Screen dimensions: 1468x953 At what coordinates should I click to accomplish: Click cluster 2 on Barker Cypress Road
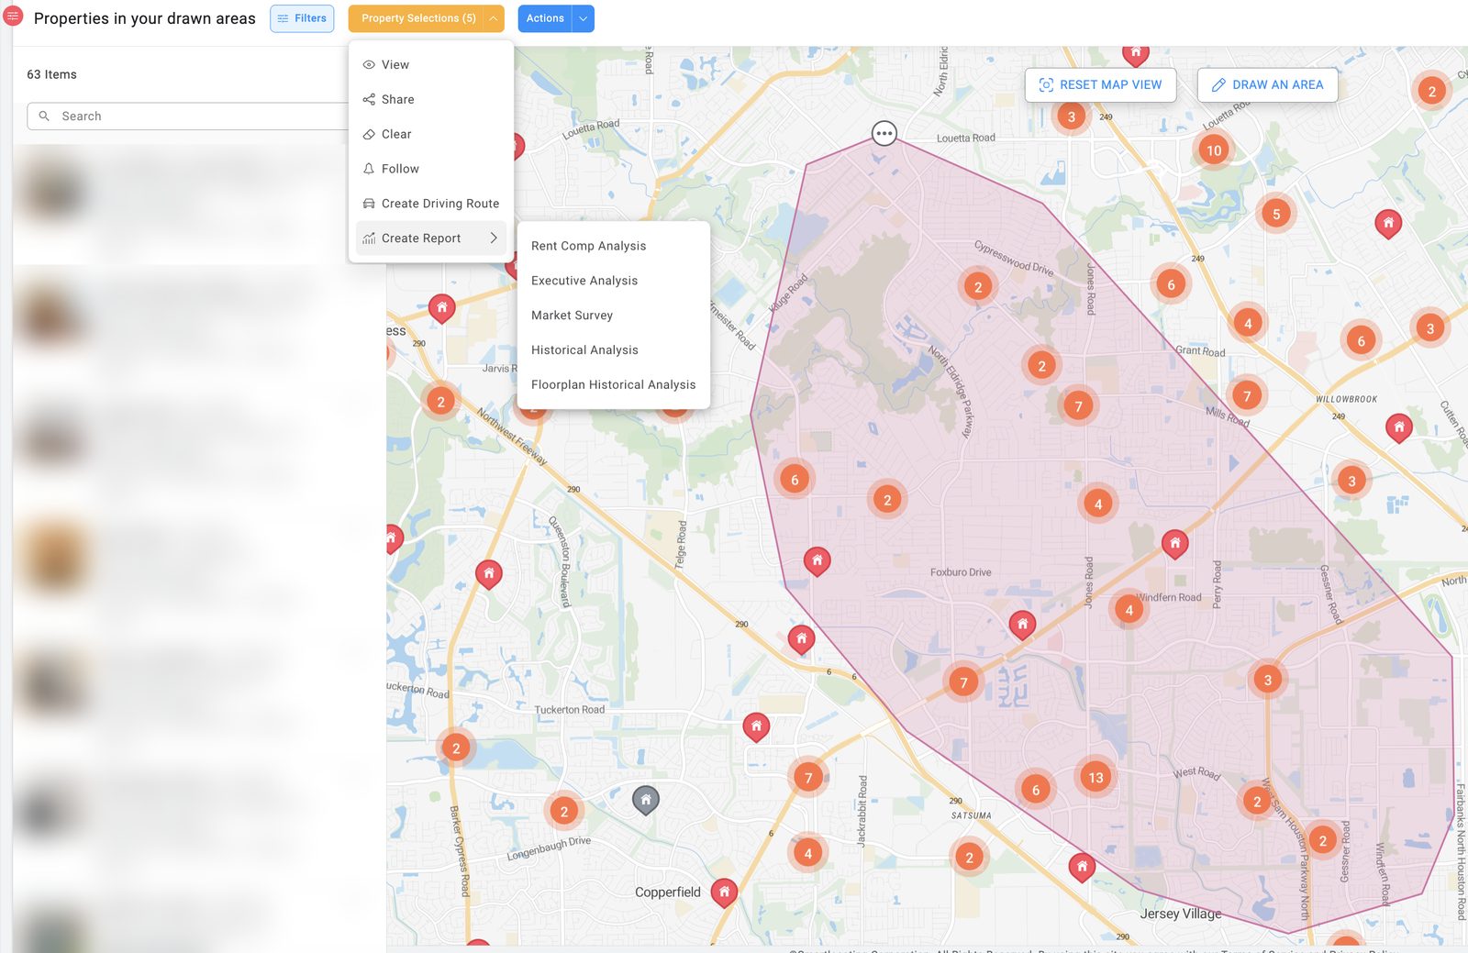point(456,748)
